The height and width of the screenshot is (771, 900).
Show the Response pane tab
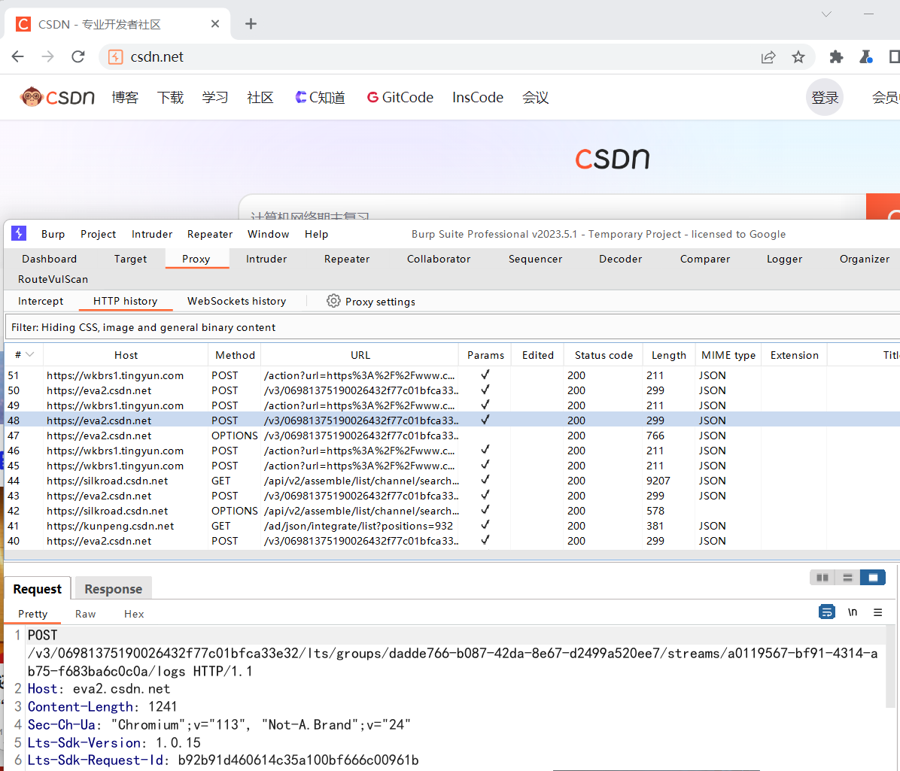pos(113,589)
